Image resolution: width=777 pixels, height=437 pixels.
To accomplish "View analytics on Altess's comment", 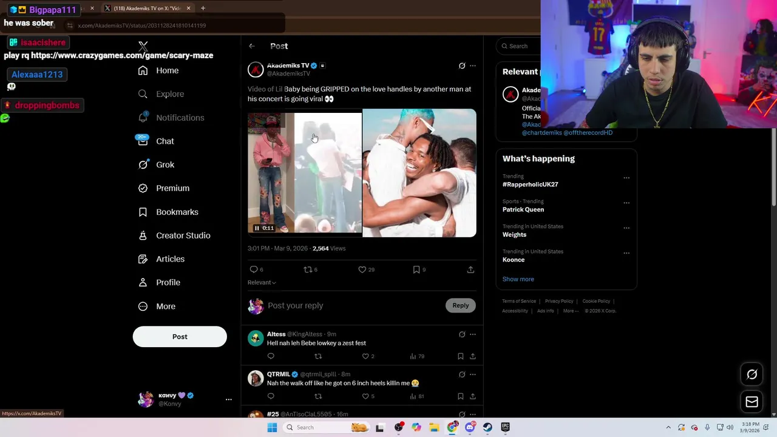I will pyautogui.click(x=417, y=356).
